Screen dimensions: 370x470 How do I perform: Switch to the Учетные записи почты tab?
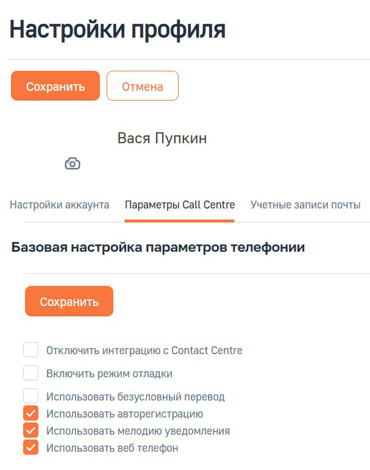coord(305,205)
